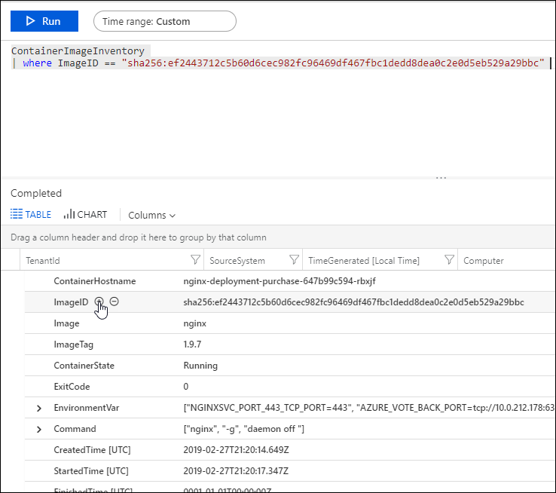The image size is (556, 493).
Task: Expand the Command row
Action: pyautogui.click(x=39, y=429)
